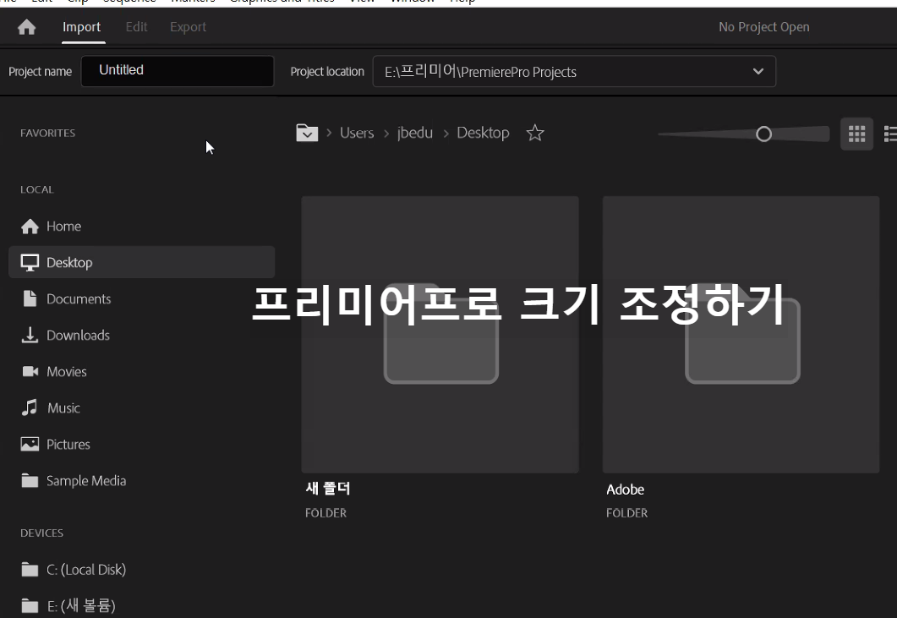Open the Project location dropdown
This screenshot has width=897, height=618.
758,71
